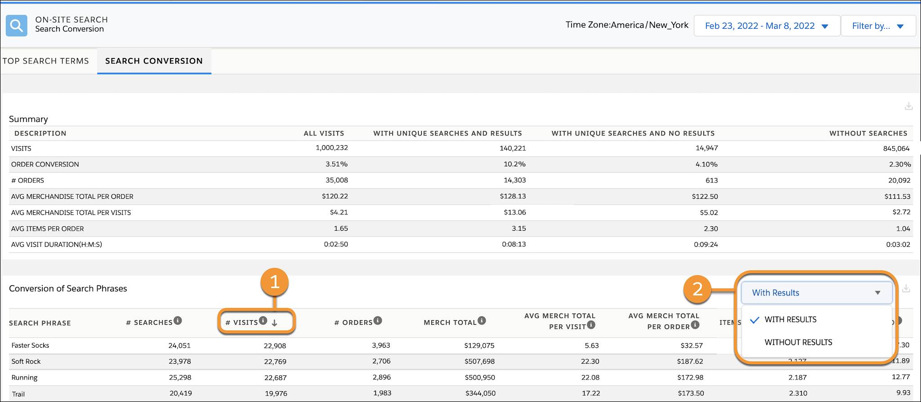Click the AVG ITEMS PER ORDER row label
The height and width of the screenshot is (402, 921).
(x=48, y=229)
